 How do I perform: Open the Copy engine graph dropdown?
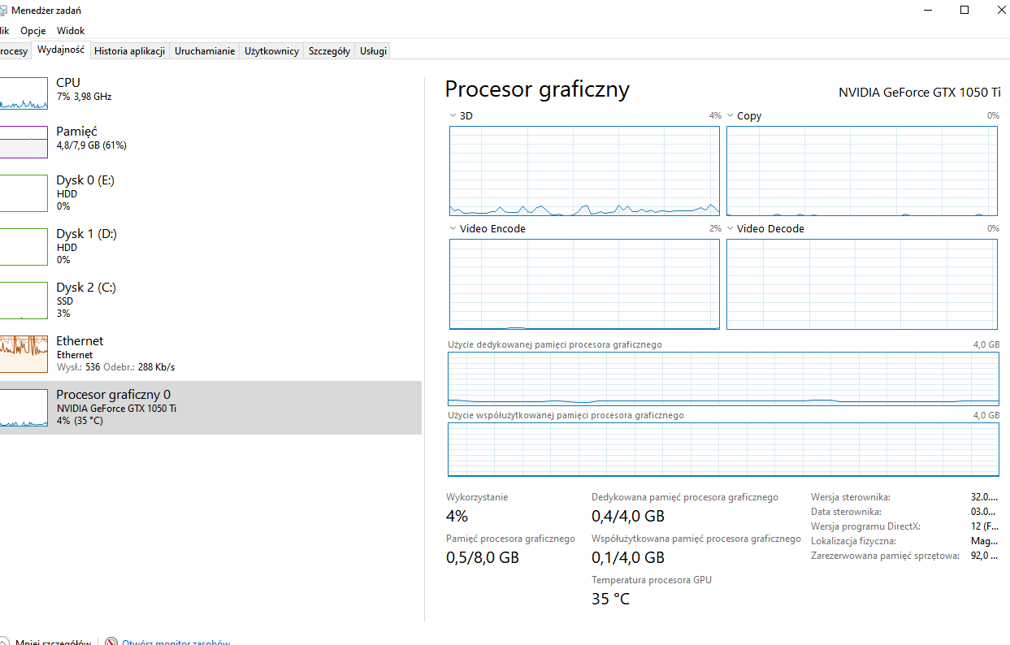730,116
